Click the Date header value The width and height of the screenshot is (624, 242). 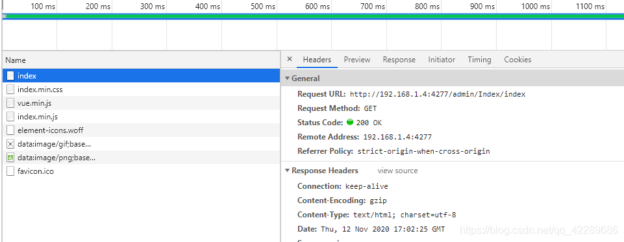tap(382, 229)
